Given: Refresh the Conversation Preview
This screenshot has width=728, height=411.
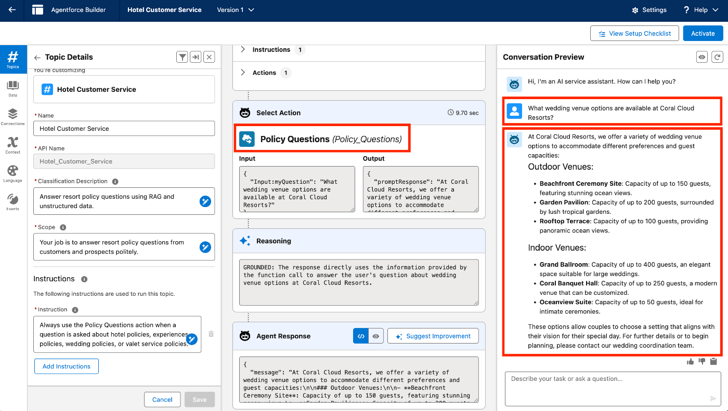Looking at the screenshot, I should click(x=717, y=57).
